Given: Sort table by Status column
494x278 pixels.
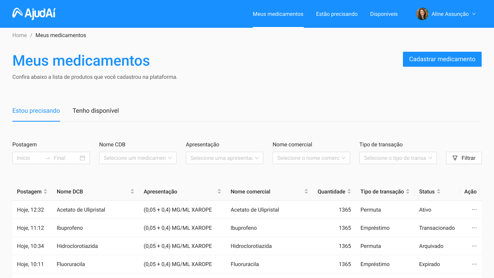Looking at the screenshot, I should [x=438, y=192].
